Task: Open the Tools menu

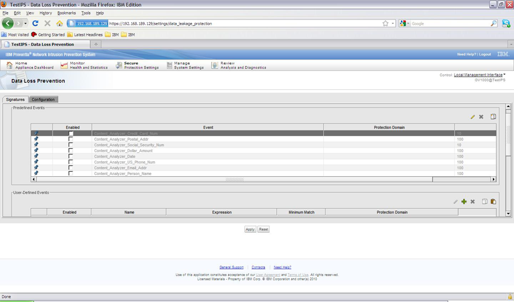Action: tap(86, 13)
